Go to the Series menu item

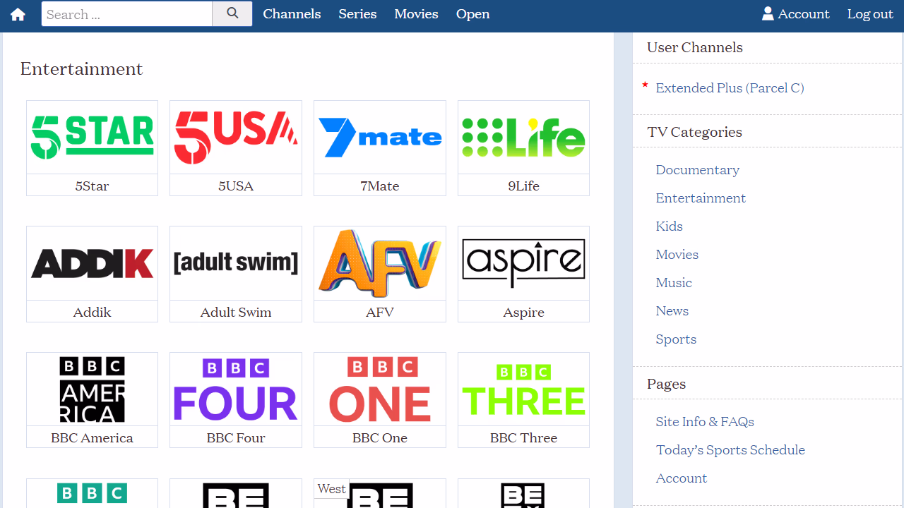pyautogui.click(x=357, y=14)
